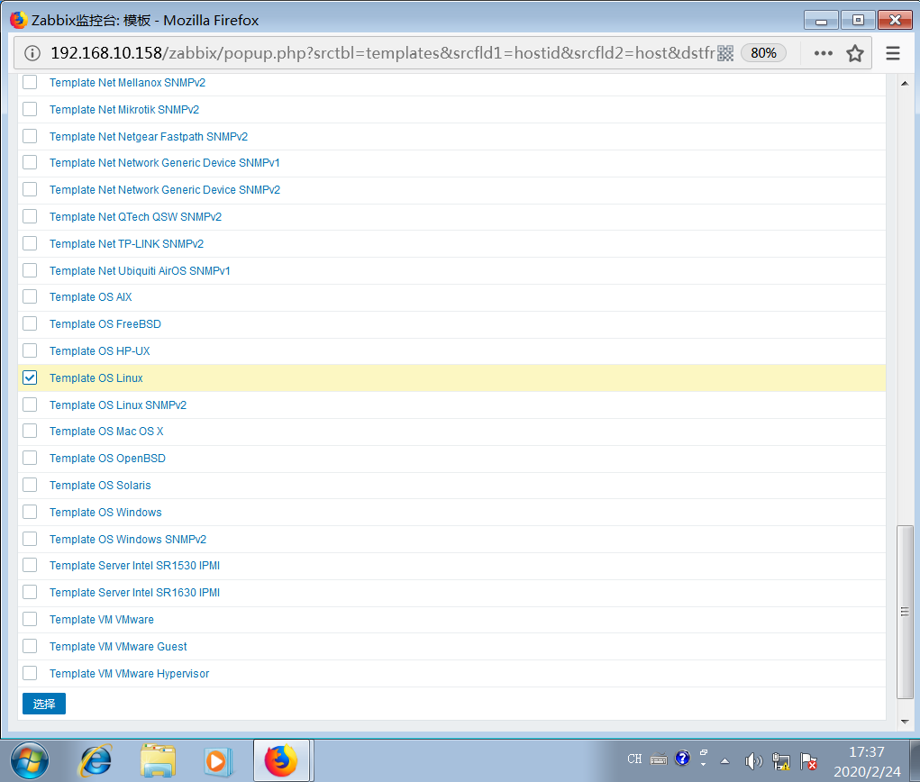Check the Template Net Mellanox SNMPv2 box
Viewport: 920px width, 782px height.
pos(30,82)
